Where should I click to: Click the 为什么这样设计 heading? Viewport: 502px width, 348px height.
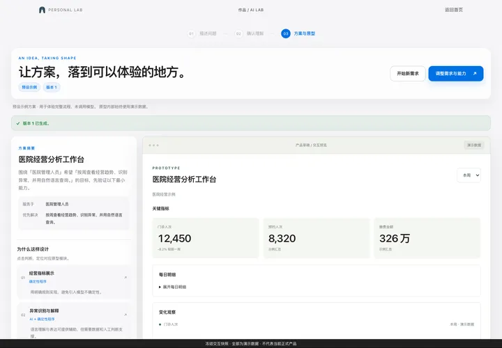pos(33,249)
